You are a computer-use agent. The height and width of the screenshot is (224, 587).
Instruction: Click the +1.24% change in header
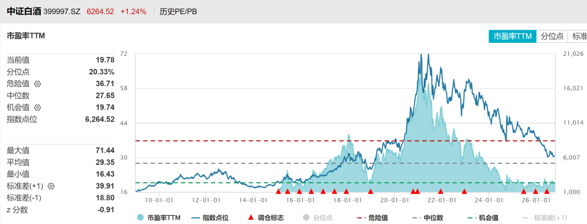coord(133,11)
